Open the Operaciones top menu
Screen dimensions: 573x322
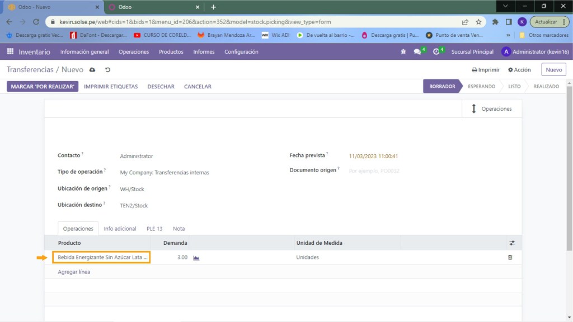[134, 52]
